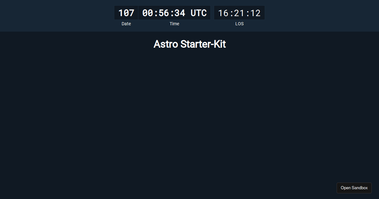Click the Date readout showing 107
379x199 pixels.
tap(126, 13)
